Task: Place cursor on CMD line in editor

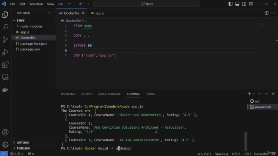Action: coord(95,55)
